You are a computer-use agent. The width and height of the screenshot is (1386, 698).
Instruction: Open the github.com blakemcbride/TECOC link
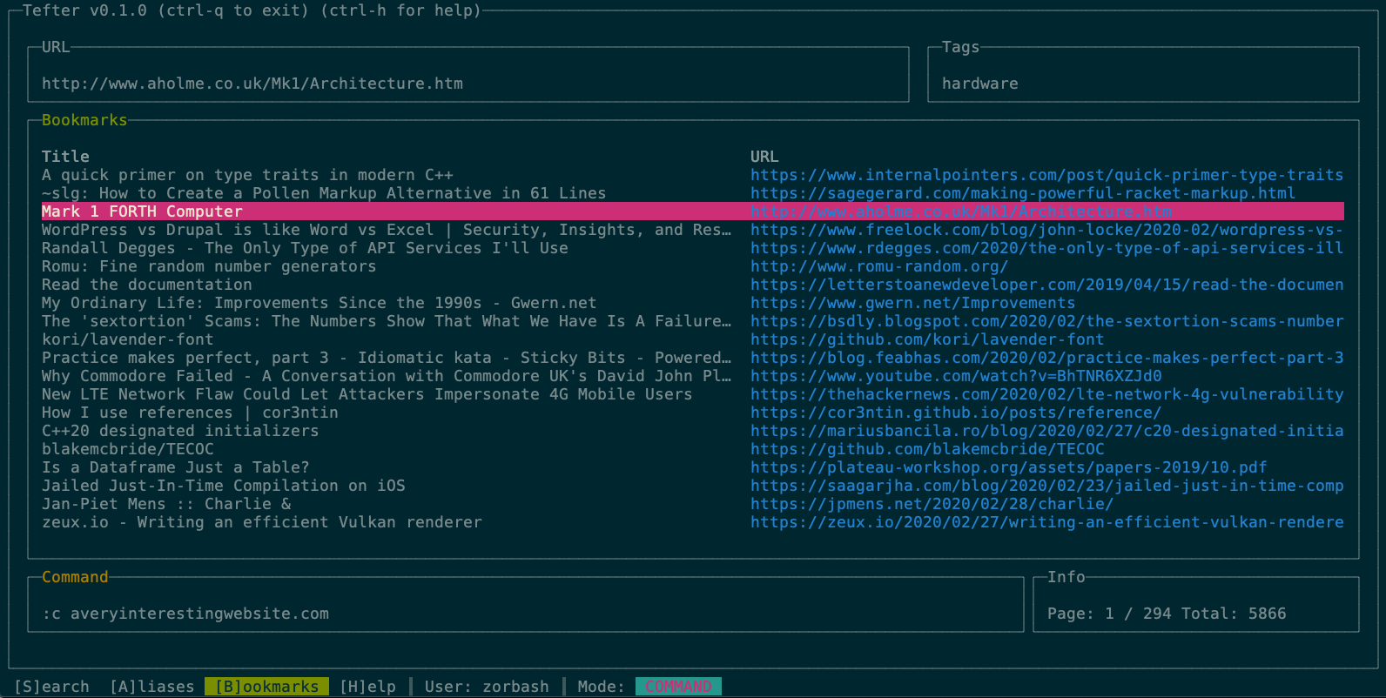click(927, 449)
